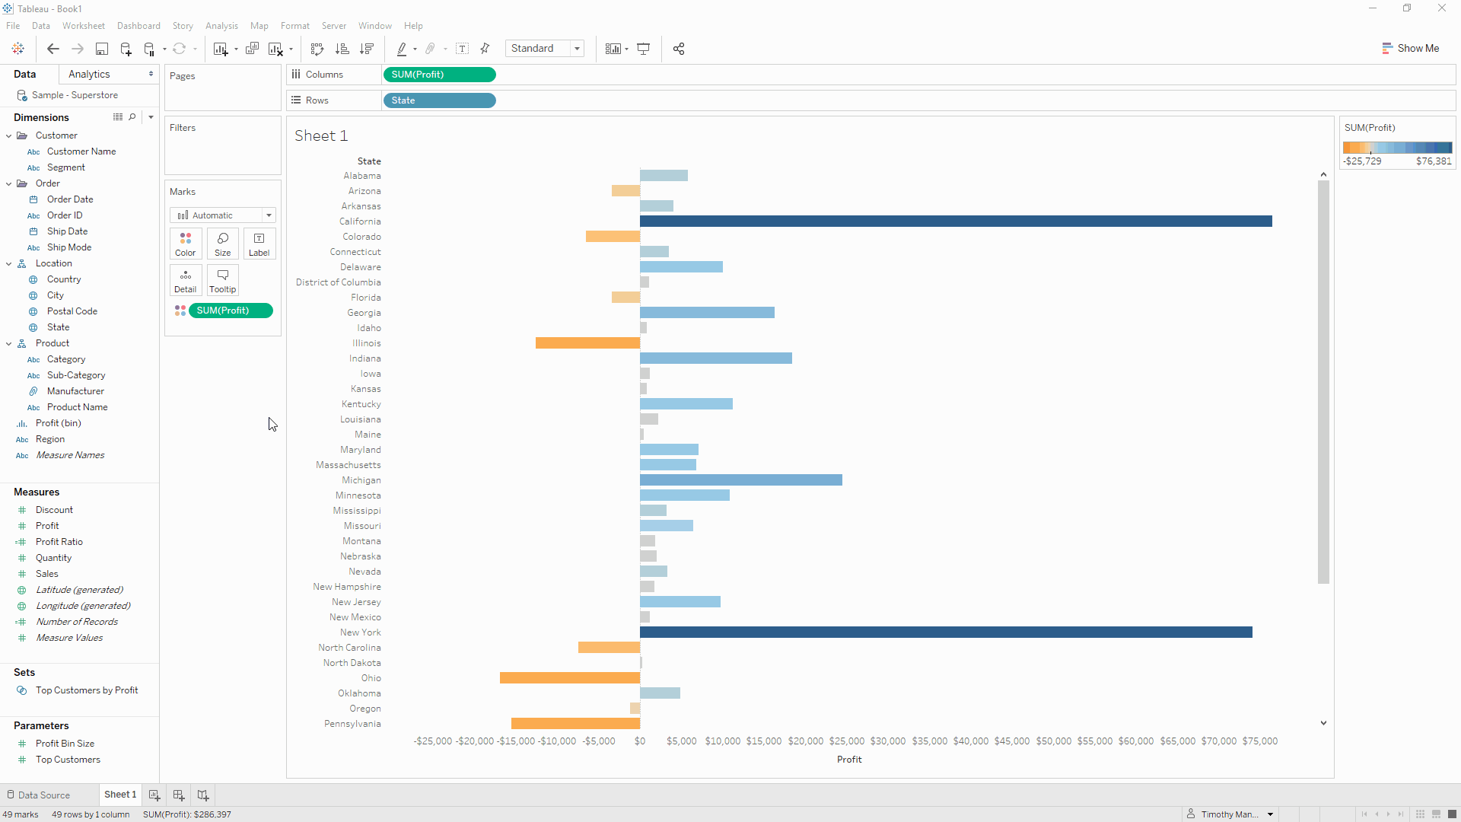This screenshot has height=822, width=1461.
Task: Switch to the Analytics pane tab
Action: [89, 74]
